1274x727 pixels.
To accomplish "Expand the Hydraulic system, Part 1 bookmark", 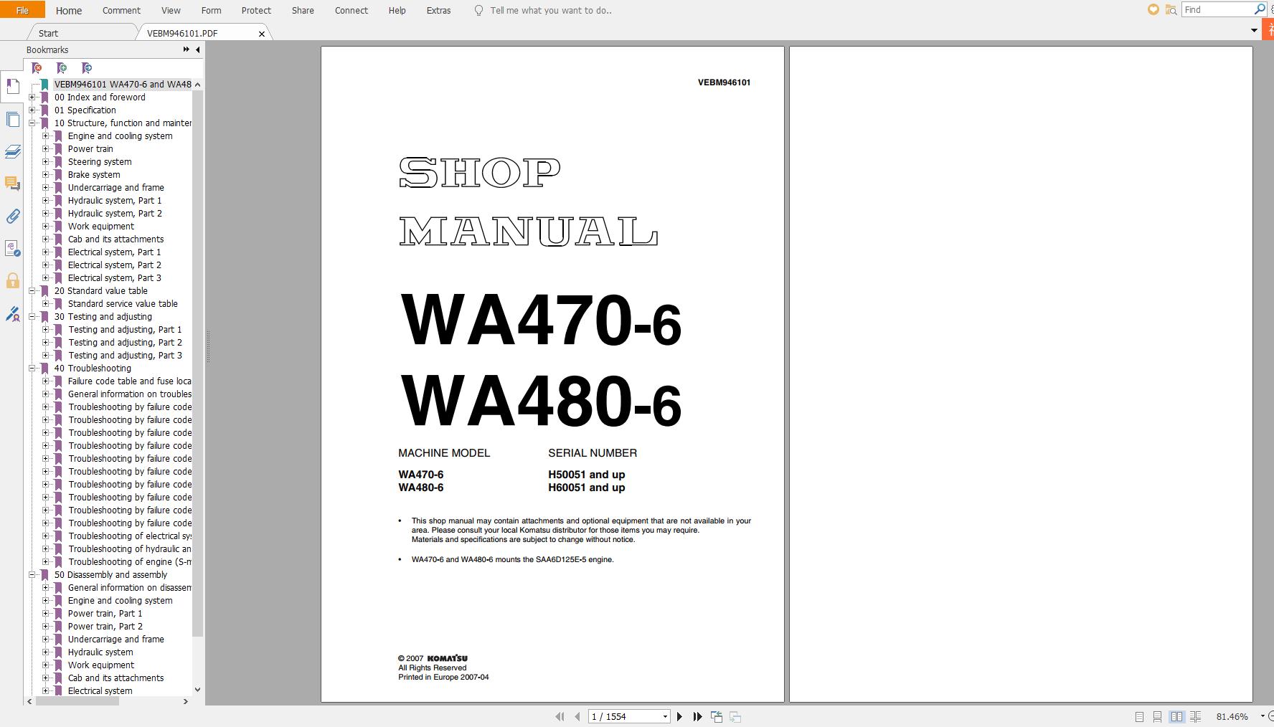I will [45, 201].
